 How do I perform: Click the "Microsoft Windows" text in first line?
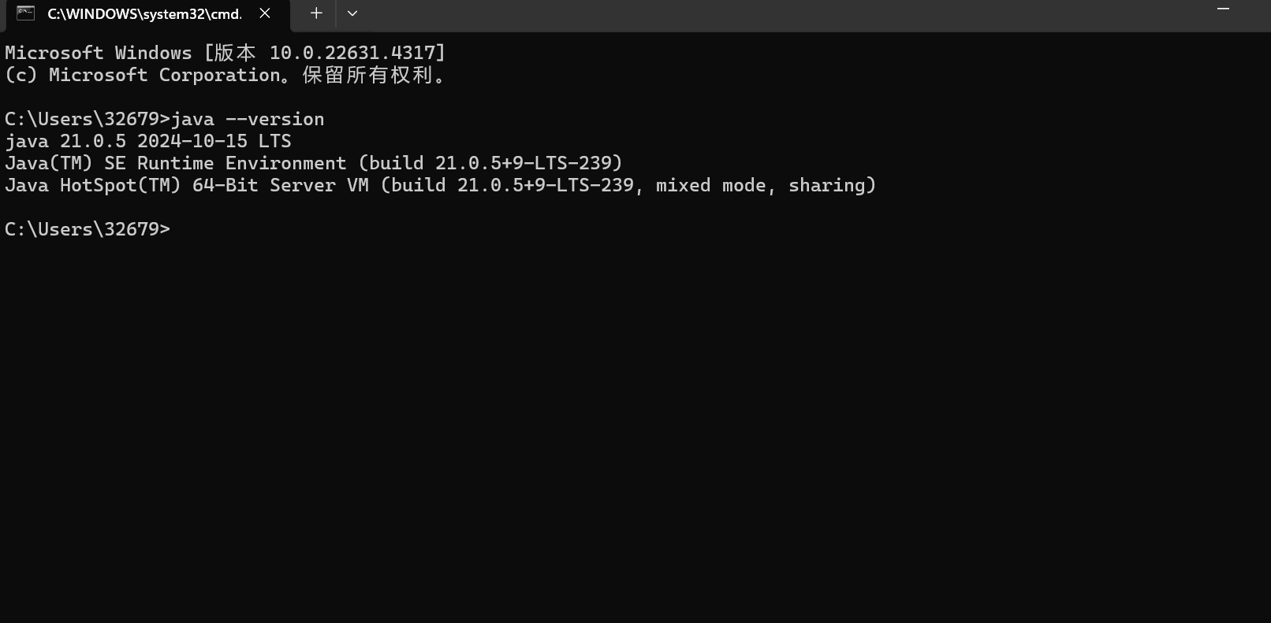(x=99, y=53)
